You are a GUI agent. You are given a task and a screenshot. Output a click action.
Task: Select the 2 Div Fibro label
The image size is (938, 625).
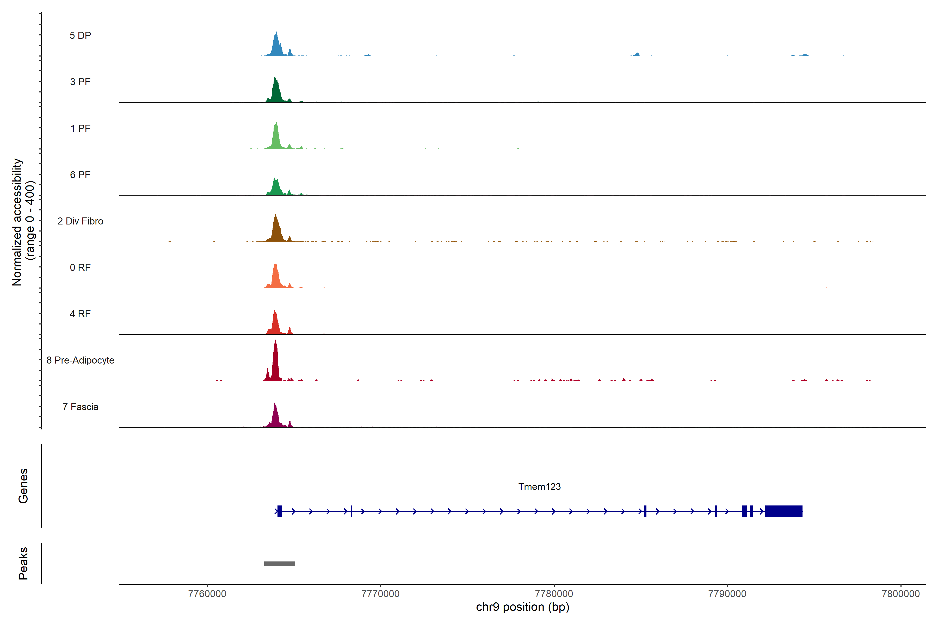[x=80, y=221]
